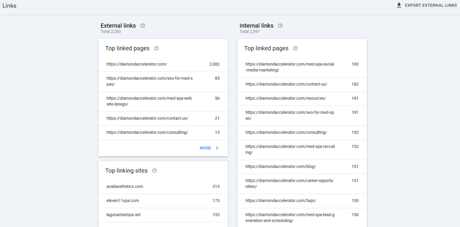Open external med-spa-website-design row
Image resolution: width=460 pixels, height=227 pixels.
coord(163,101)
